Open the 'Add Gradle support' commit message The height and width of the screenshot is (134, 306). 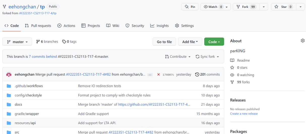[94, 114]
